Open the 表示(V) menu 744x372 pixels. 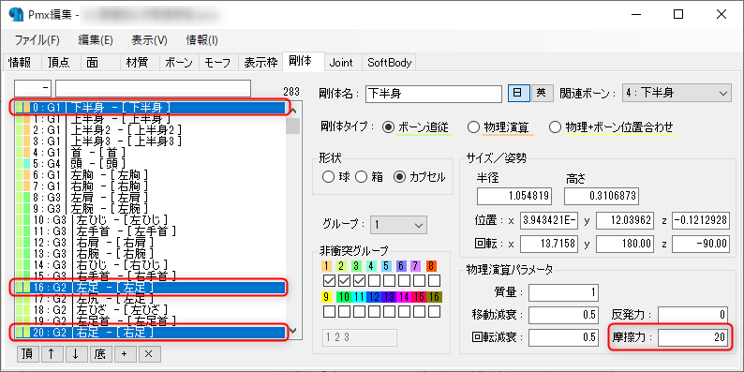(150, 40)
